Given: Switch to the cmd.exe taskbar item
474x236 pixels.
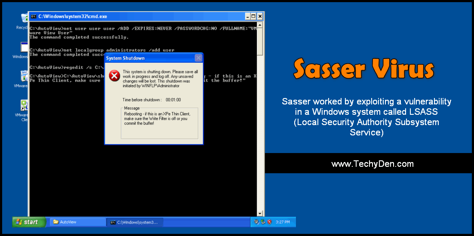Looking at the screenshot, I should [134, 222].
